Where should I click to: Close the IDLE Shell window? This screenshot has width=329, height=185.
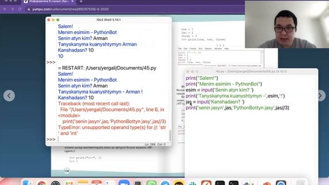click(49, 20)
